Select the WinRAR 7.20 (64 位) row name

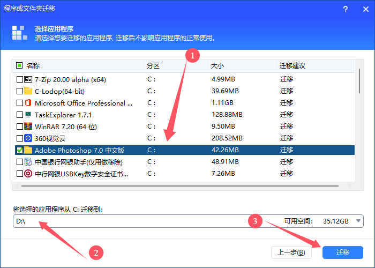click(x=66, y=126)
